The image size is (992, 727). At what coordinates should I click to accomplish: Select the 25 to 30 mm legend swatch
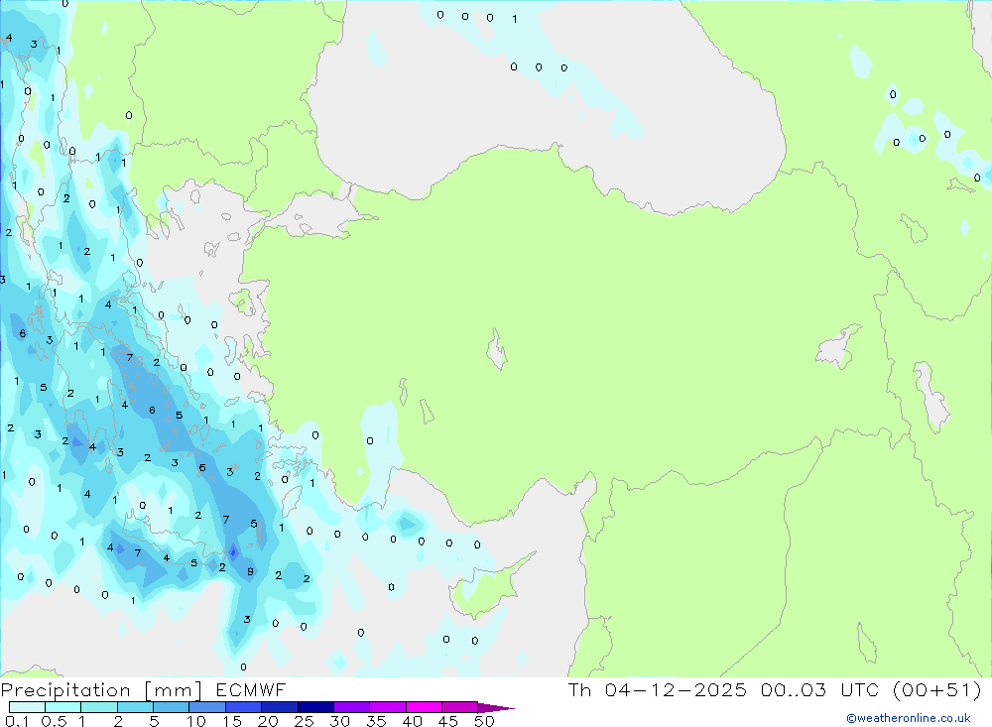click(x=315, y=707)
